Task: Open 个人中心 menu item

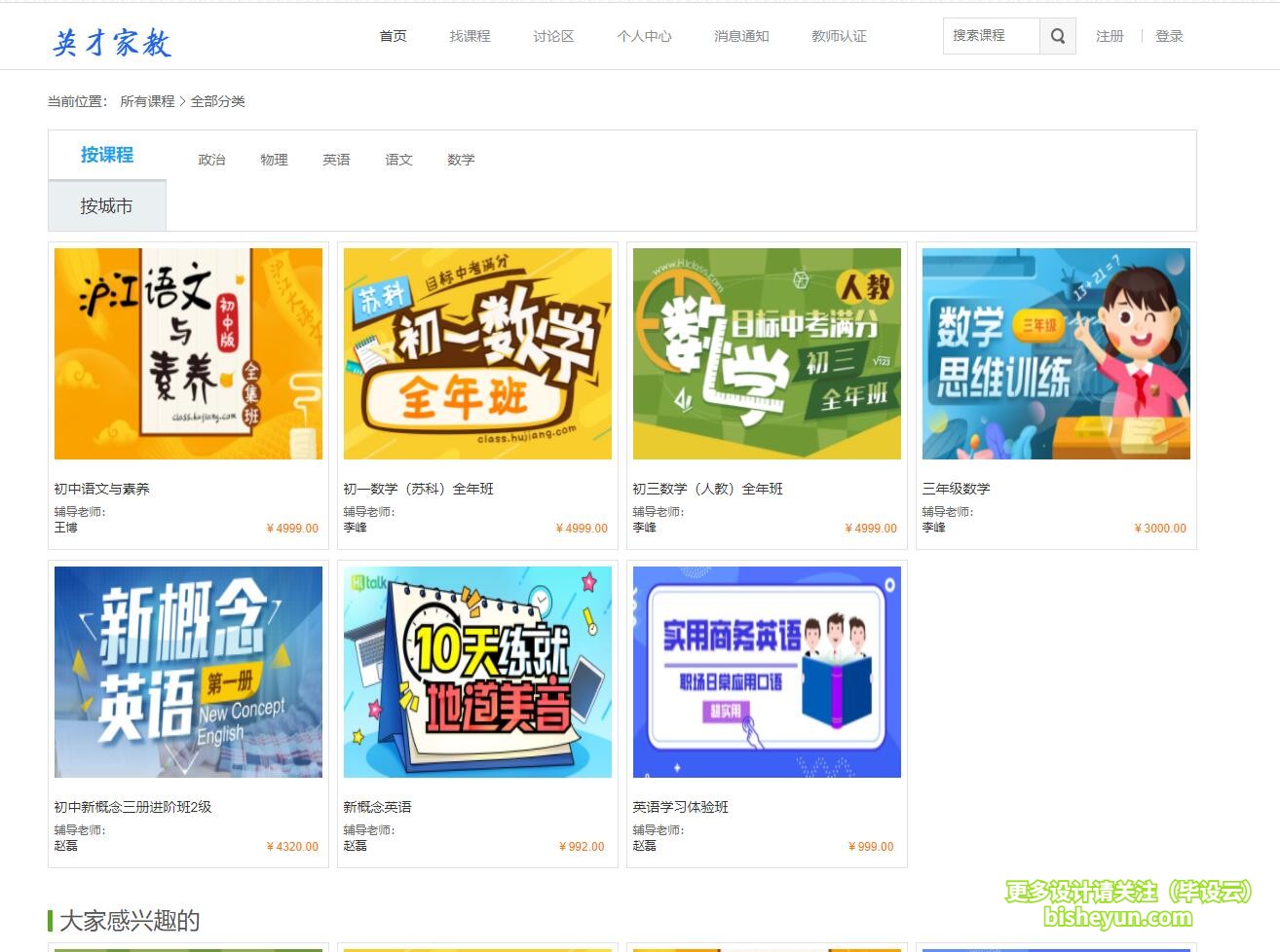Action: pyautogui.click(x=644, y=36)
